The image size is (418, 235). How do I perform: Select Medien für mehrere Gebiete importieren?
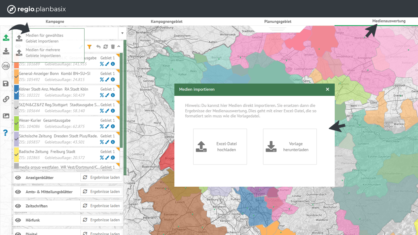pos(43,53)
